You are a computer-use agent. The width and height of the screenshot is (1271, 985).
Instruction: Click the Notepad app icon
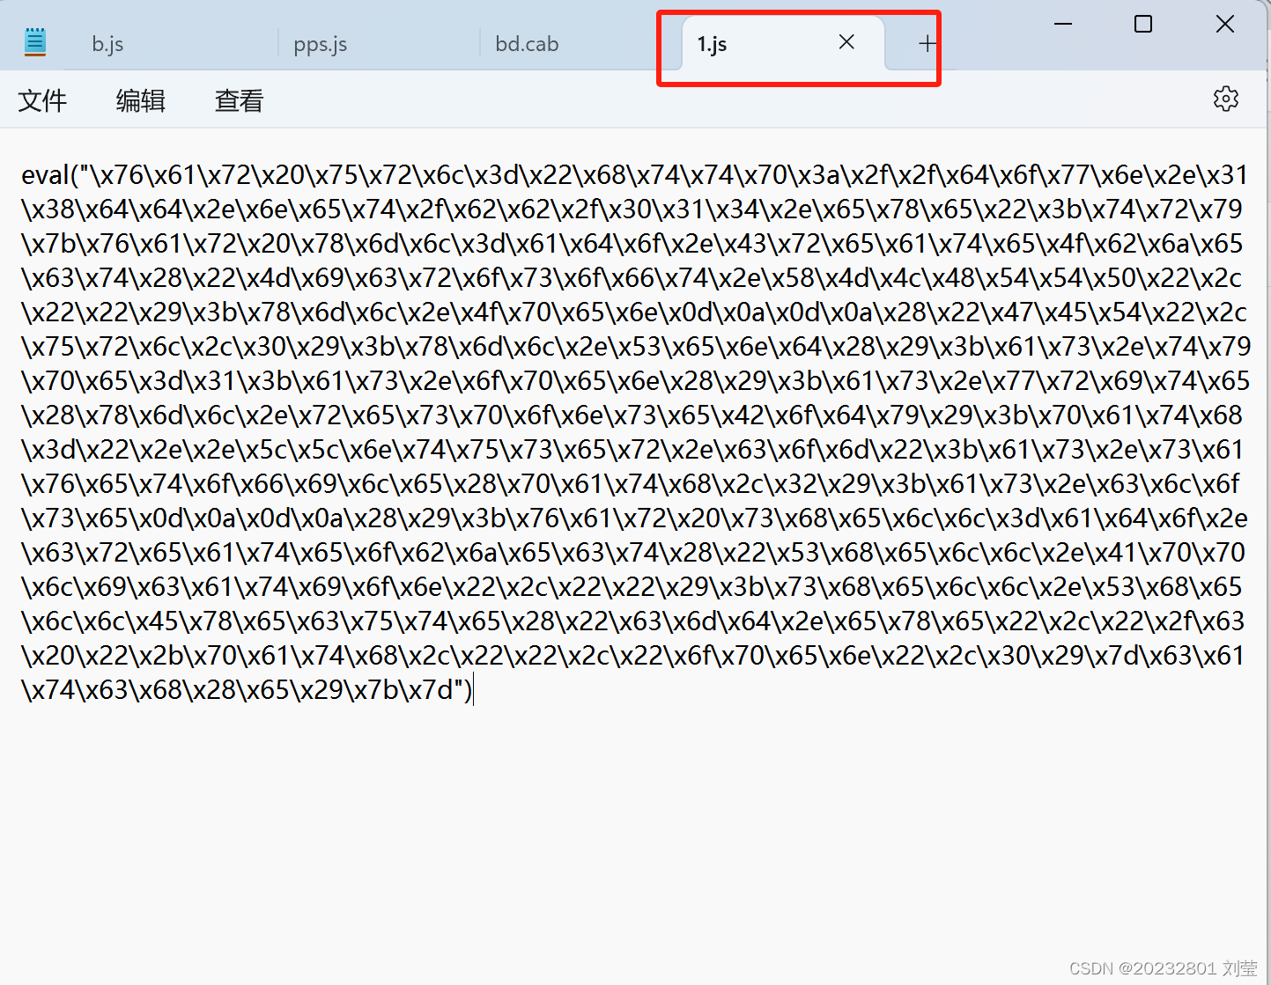click(x=35, y=42)
